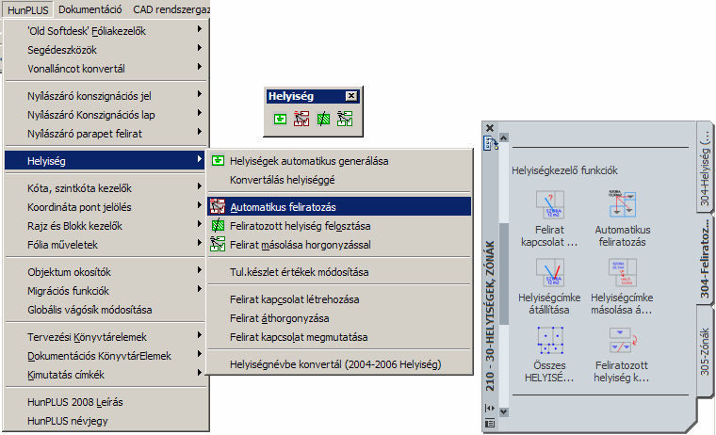Click palette scroll up arrow
Screen dimensions: 716x435
click(504, 137)
